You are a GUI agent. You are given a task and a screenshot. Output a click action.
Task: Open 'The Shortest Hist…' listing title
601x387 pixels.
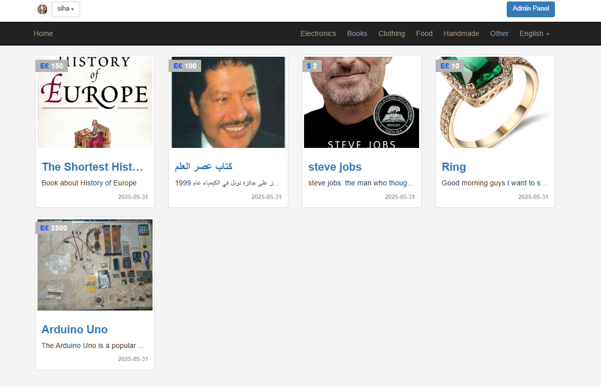(x=92, y=167)
